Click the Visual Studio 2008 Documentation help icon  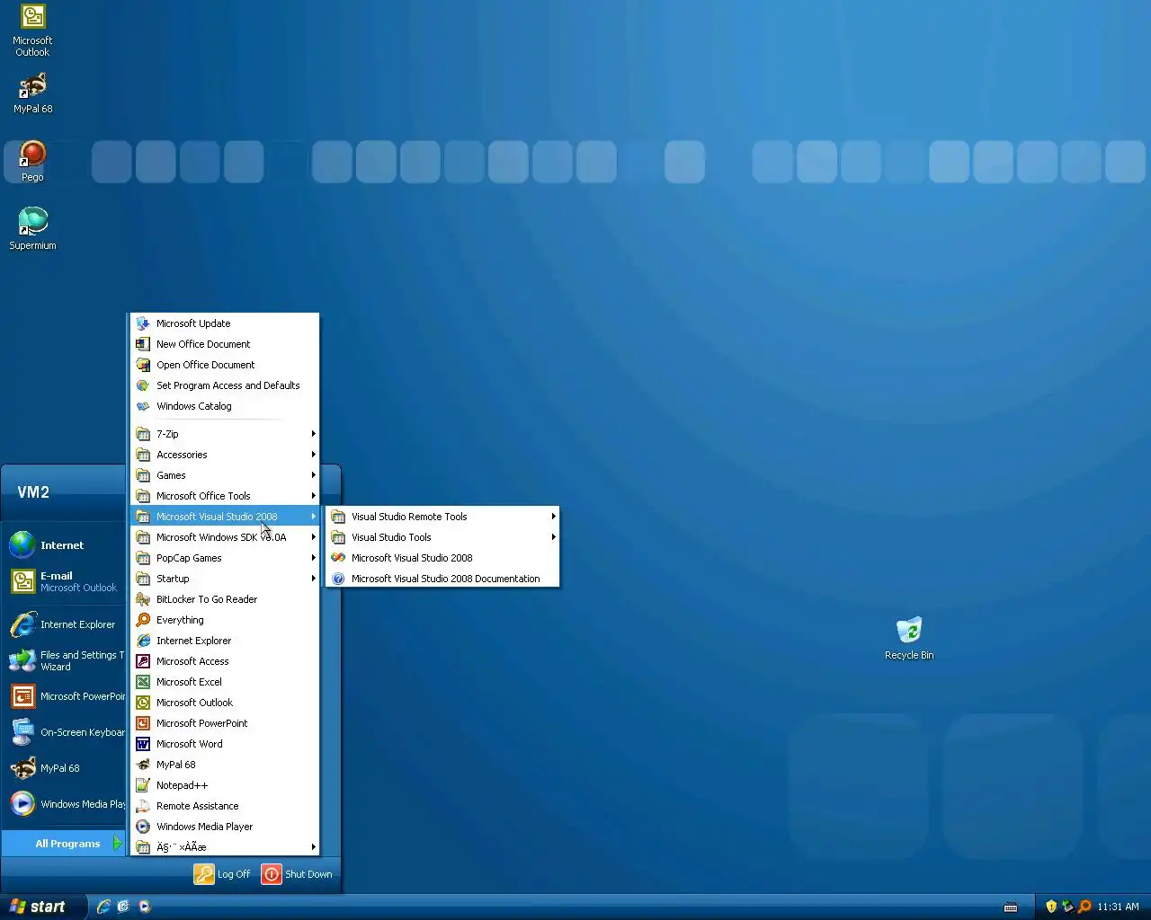338,579
